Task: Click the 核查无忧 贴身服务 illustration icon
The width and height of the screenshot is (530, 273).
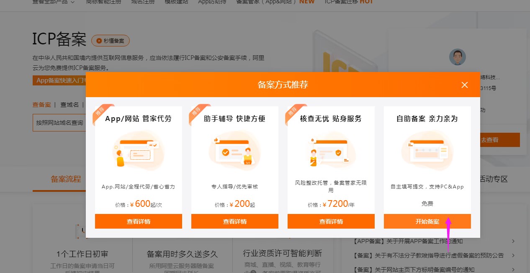Action: coord(331,150)
